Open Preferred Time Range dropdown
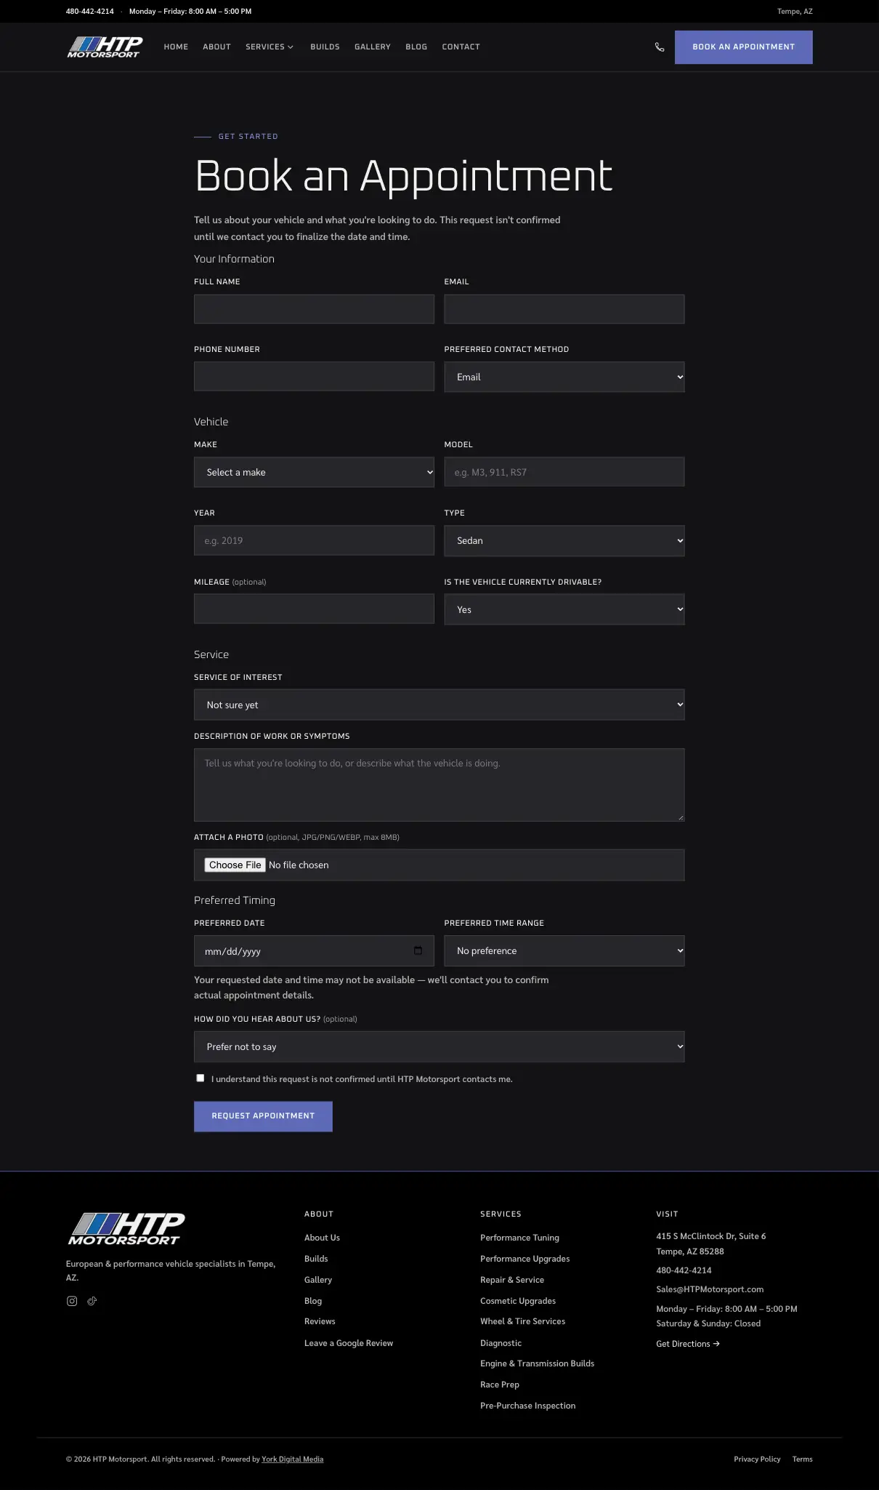The image size is (879, 1490). tap(564, 950)
